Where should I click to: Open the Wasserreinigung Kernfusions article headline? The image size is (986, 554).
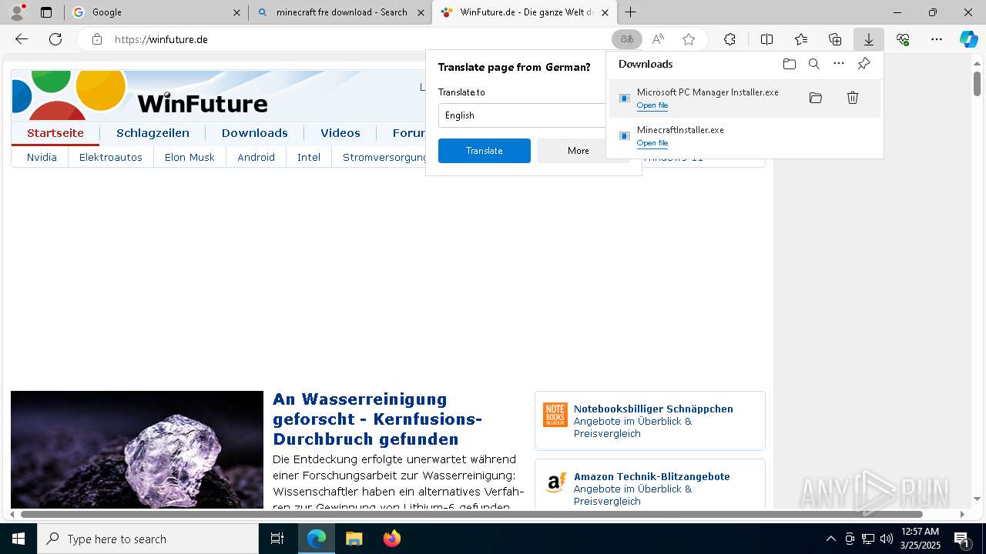[377, 419]
